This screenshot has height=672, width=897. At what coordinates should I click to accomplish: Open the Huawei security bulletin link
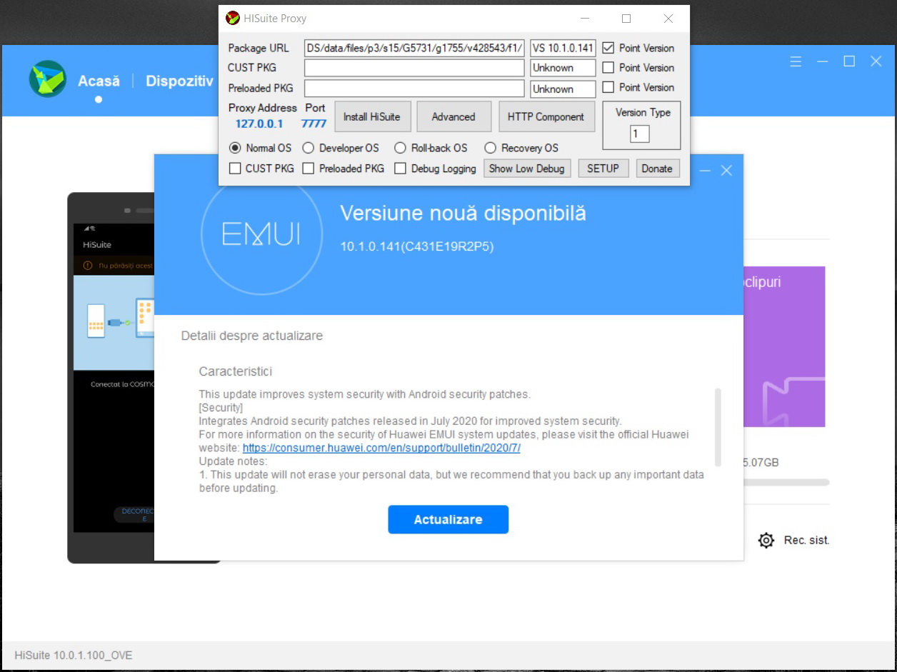(x=381, y=448)
